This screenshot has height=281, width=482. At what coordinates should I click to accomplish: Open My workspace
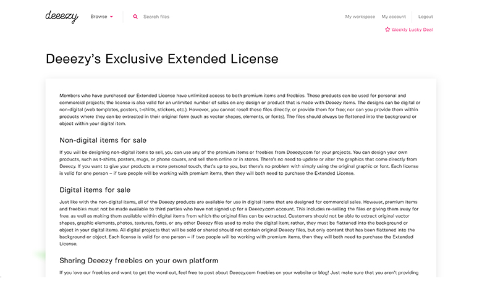[x=360, y=17]
